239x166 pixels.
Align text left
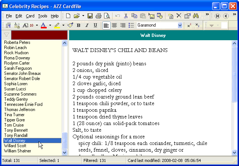[x=106, y=25]
